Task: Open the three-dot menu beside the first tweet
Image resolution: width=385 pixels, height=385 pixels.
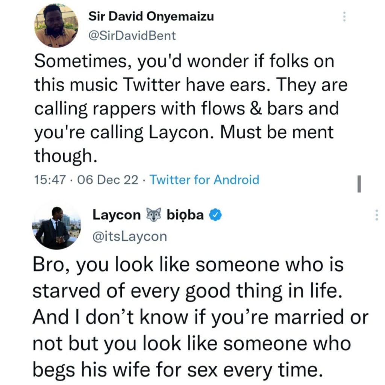Action: pos(344,16)
